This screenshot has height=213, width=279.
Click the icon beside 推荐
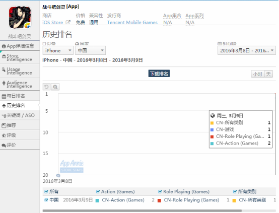pyautogui.click(x=4, y=125)
